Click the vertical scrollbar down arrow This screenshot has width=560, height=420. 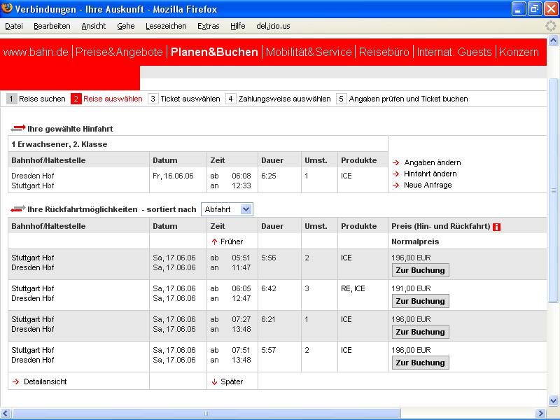pos(553,400)
